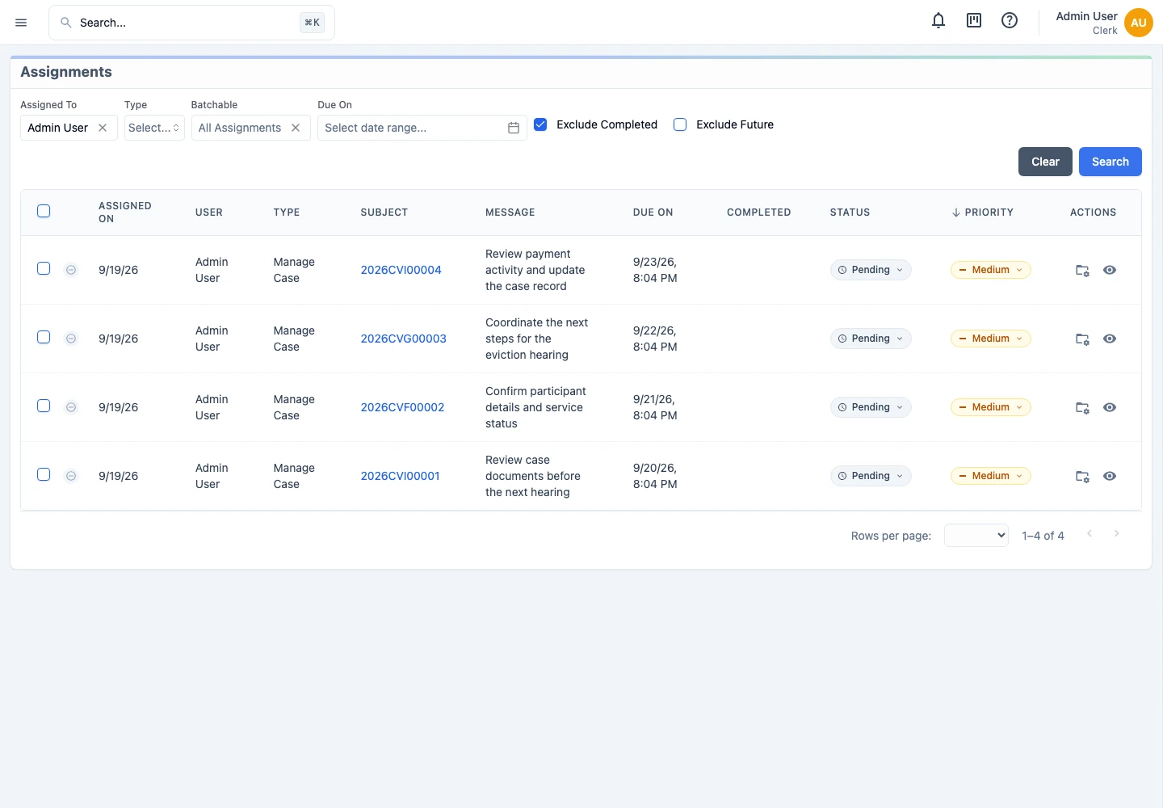The image size is (1163, 808).
Task: Remove the All Assignments batchable selection
Action: pyautogui.click(x=296, y=128)
